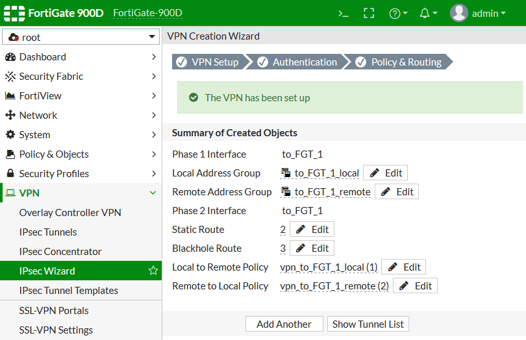Screen dimensions: 526x340
Task: Go to IPsec Tunnel Templates
Action: [69, 291]
